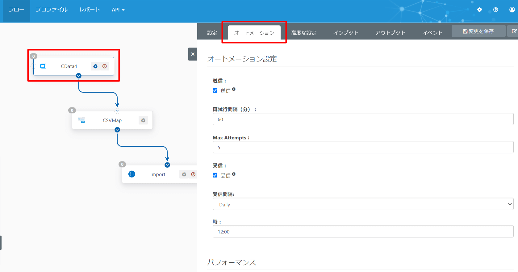Click the 0 badge on CSVMap
This screenshot has height=272, width=518.
point(72,110)
